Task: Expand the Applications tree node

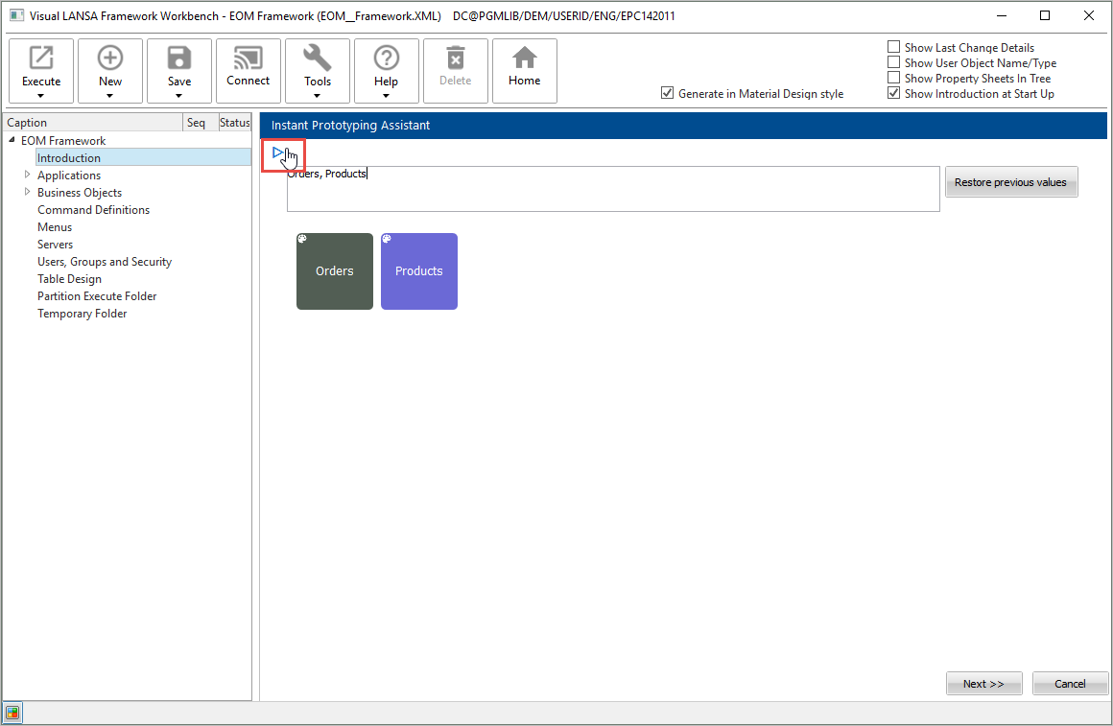Action: coord(27,175)
